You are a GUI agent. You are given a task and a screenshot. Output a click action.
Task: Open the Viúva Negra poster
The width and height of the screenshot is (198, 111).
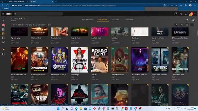[80, 60]
